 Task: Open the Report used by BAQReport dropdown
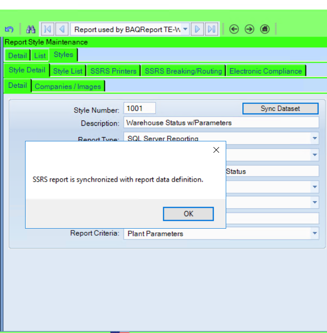click(x=185, y=29)
